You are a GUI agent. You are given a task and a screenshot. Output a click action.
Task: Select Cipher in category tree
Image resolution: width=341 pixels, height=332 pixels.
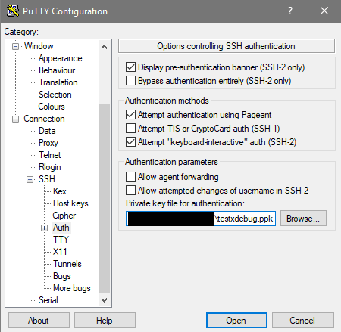[x=64, y=216]
